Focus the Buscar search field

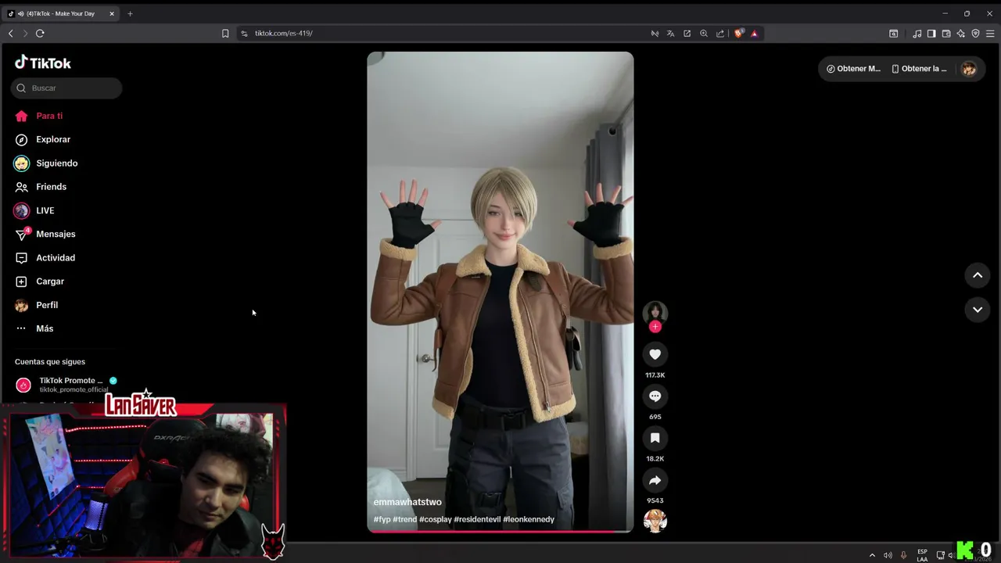[x=66, y=88]
